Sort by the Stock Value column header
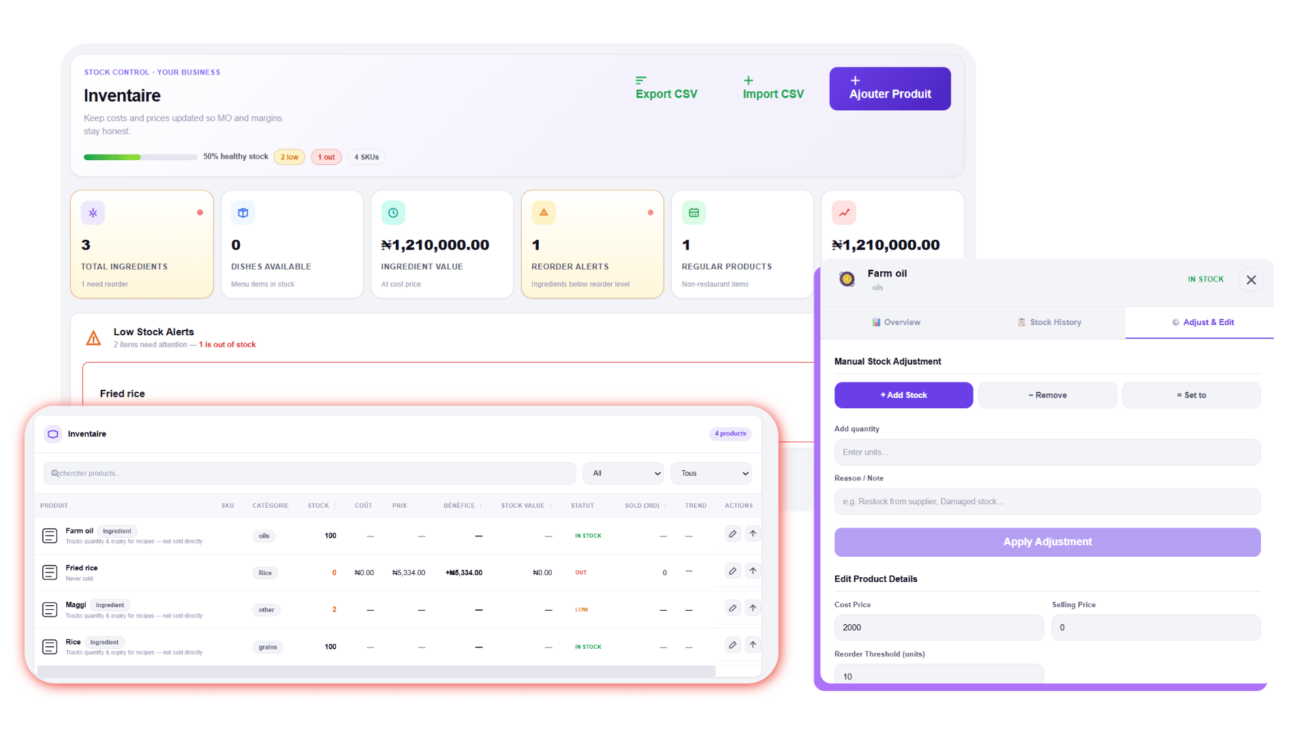The width and height of the screenshot is (1308, 736). tap(526, 506)
